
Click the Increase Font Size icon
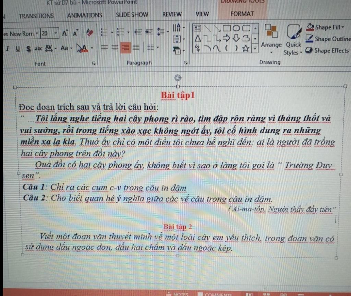[x=65, y=33]
